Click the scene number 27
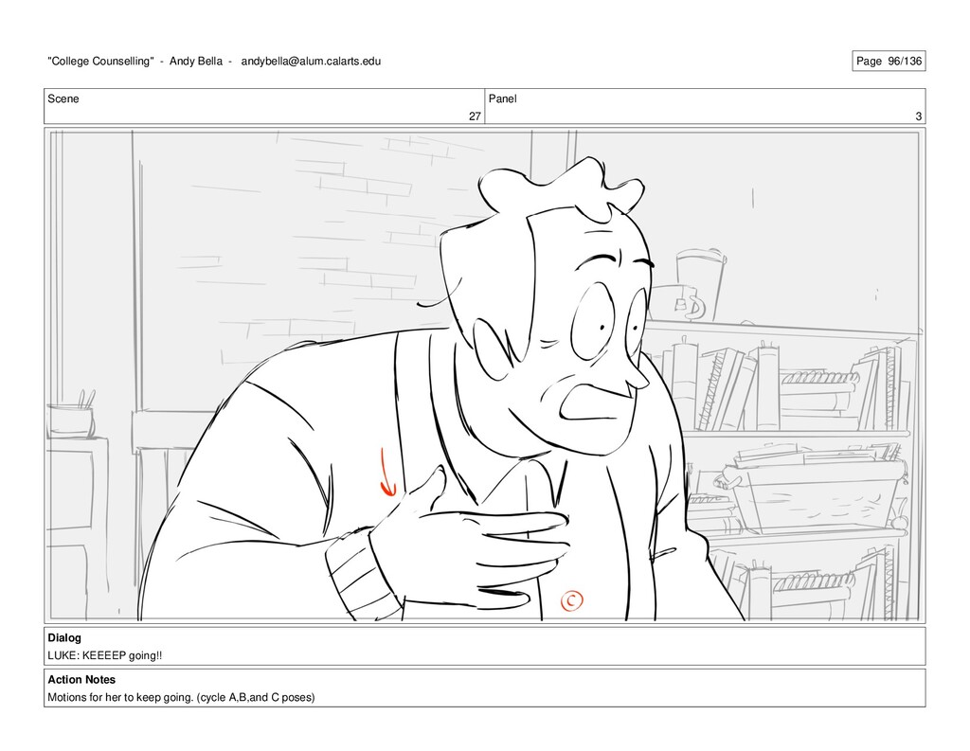 [x=475, y=116]
